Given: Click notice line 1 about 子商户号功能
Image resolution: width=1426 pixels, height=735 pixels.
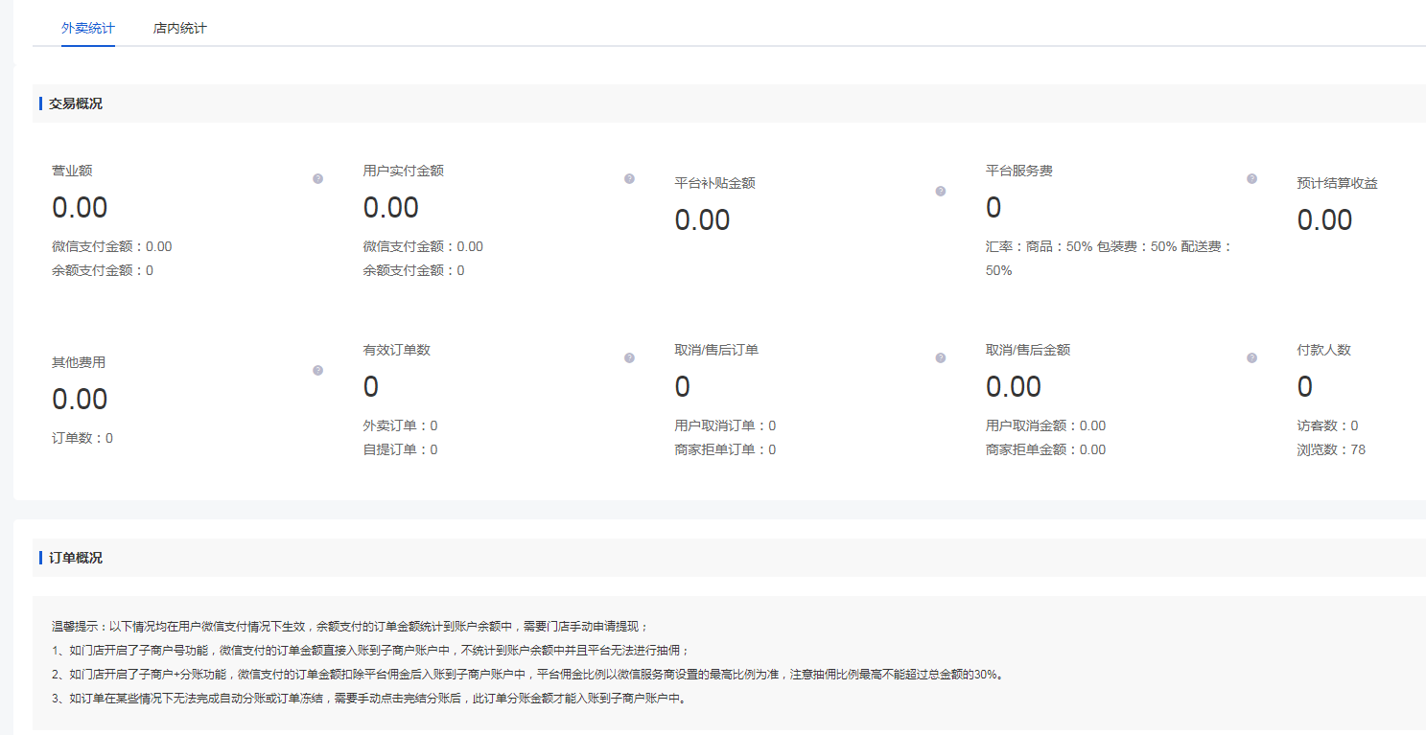Looking at the screenshot, I should 371,650.
